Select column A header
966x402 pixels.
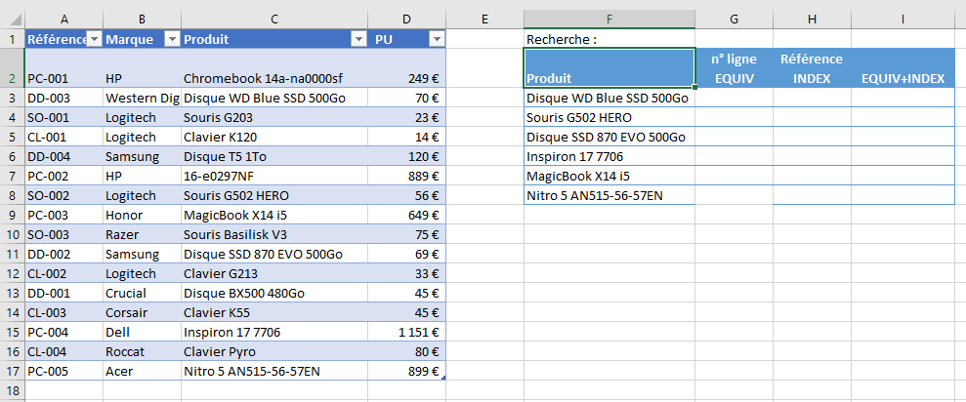[x=64, y=20]
